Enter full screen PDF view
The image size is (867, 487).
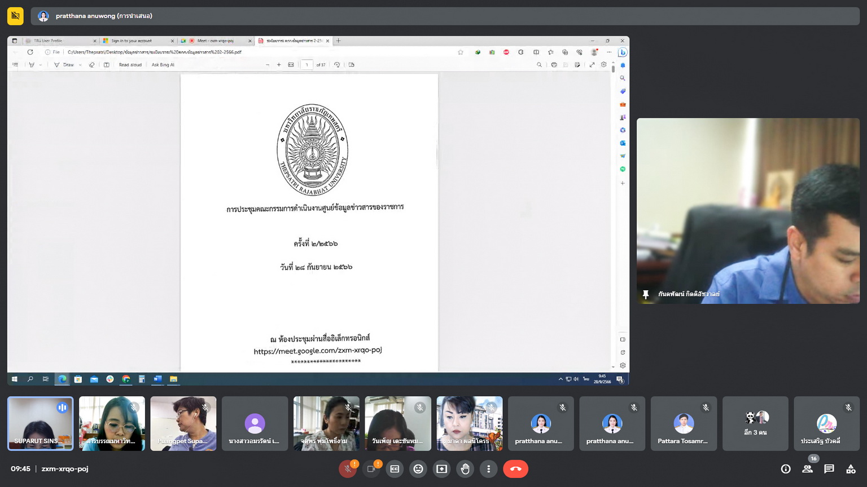click(x=592, y=65)
